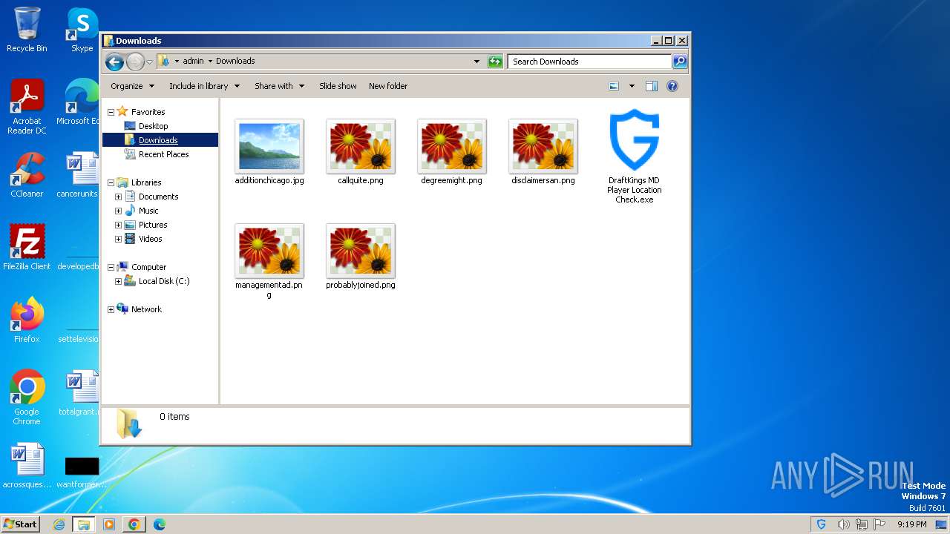950x534 pixels.
Task: Collapse the Favorites section
Action: pyautogui.click(x=111, y=112)
